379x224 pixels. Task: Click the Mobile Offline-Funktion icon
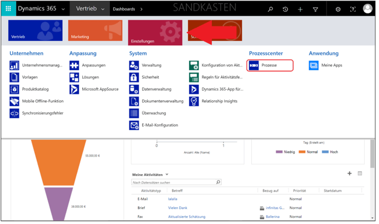[14, 101]
